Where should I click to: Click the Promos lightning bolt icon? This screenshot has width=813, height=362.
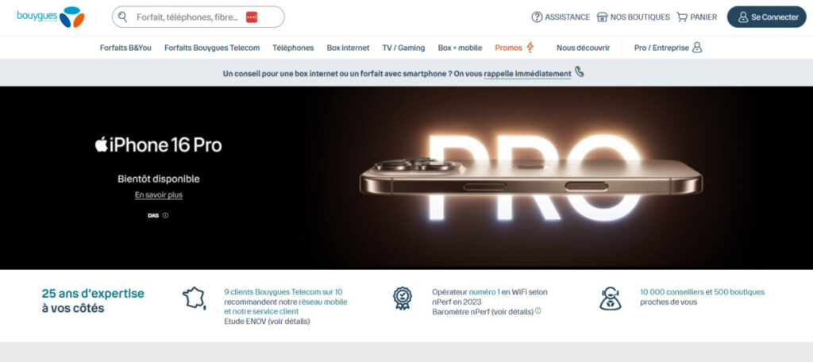pyautogui.click(x=530, y=47)
